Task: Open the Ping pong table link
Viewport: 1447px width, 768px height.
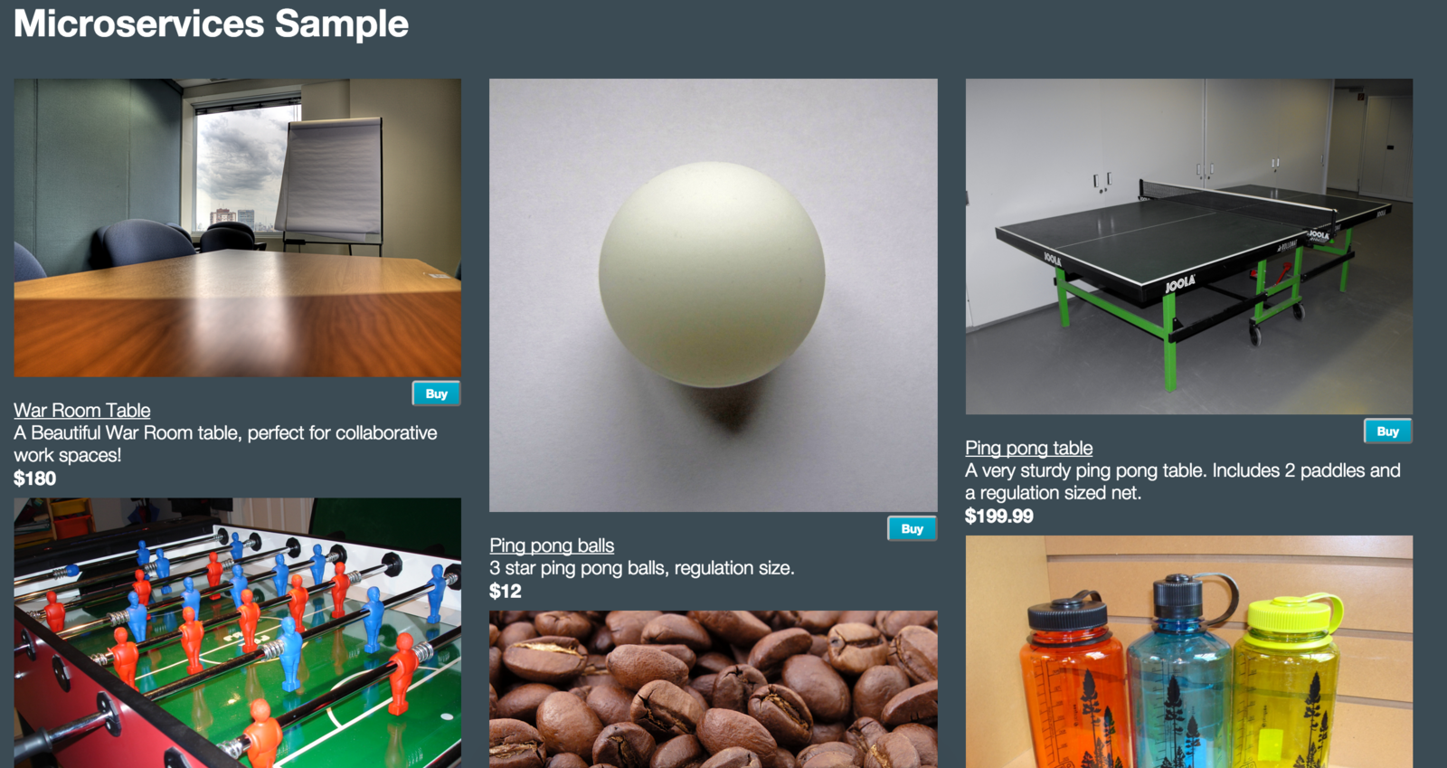Action: click(x=1028, y=448)
